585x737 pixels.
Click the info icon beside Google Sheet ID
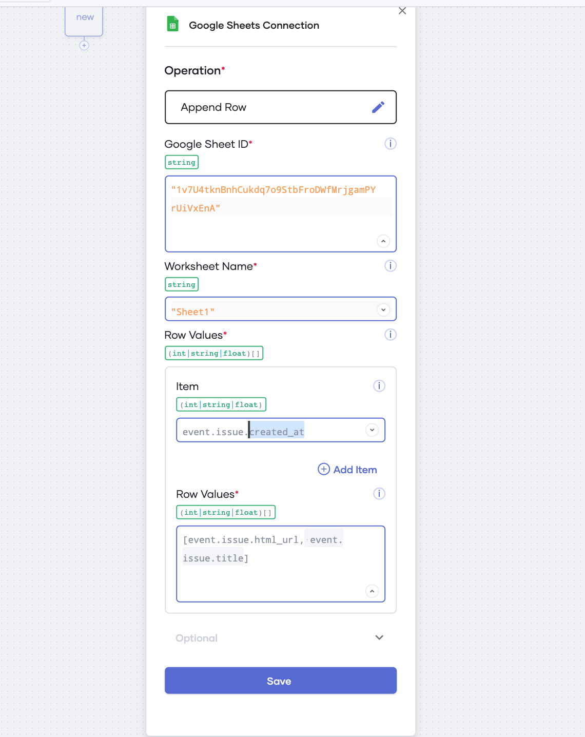pos(391,144)
